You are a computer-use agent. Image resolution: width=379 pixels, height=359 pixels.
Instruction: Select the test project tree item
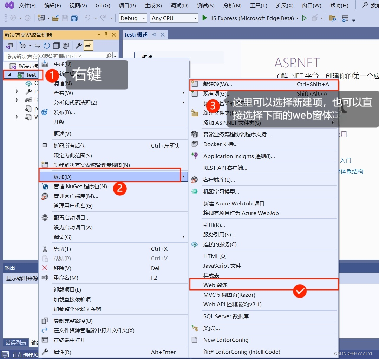(x=31, y=75)
